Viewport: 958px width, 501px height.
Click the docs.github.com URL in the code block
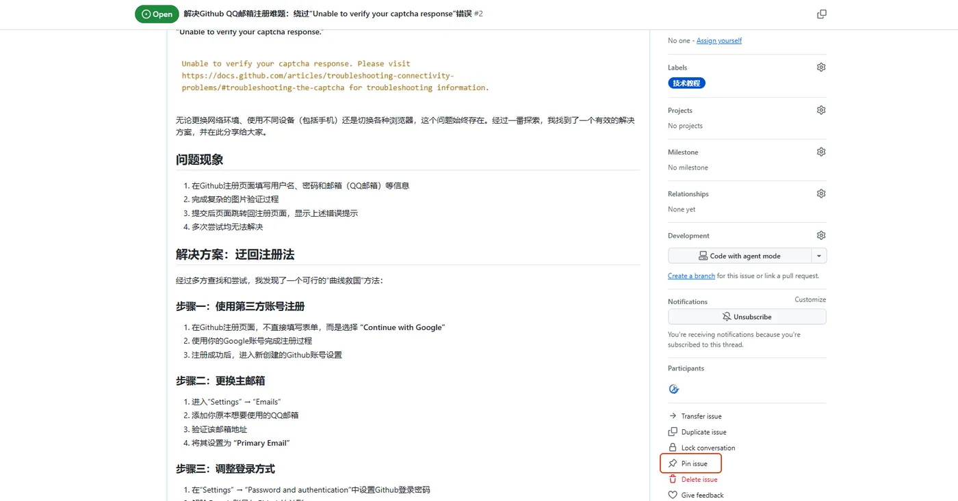(x=318, y=81)
